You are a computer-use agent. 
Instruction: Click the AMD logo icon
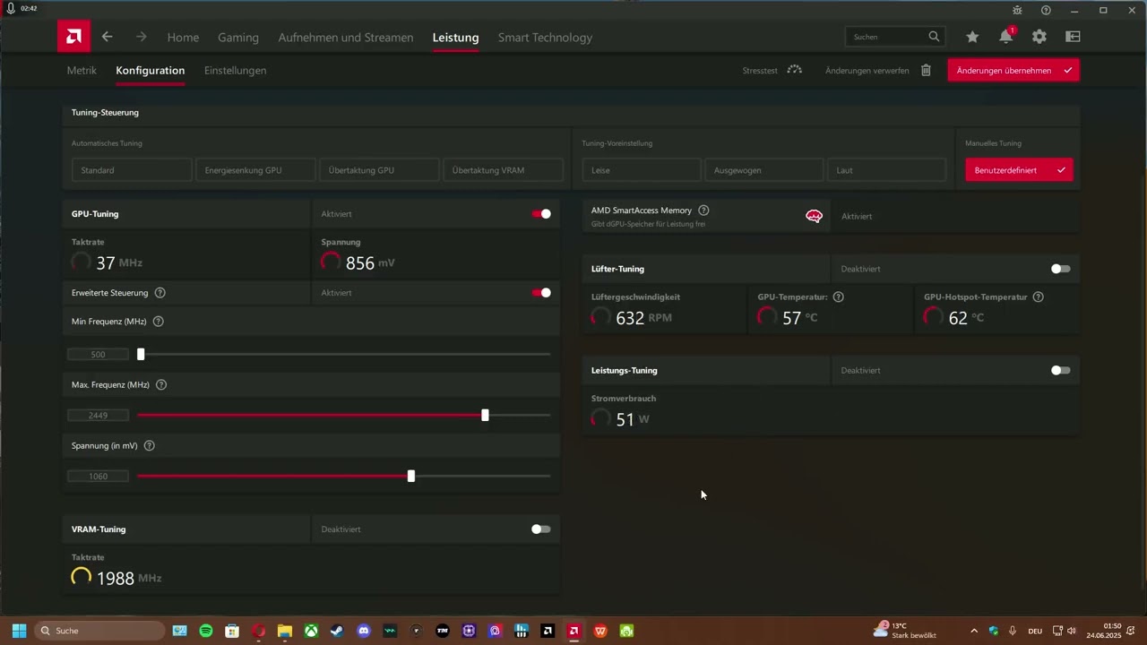73,37
